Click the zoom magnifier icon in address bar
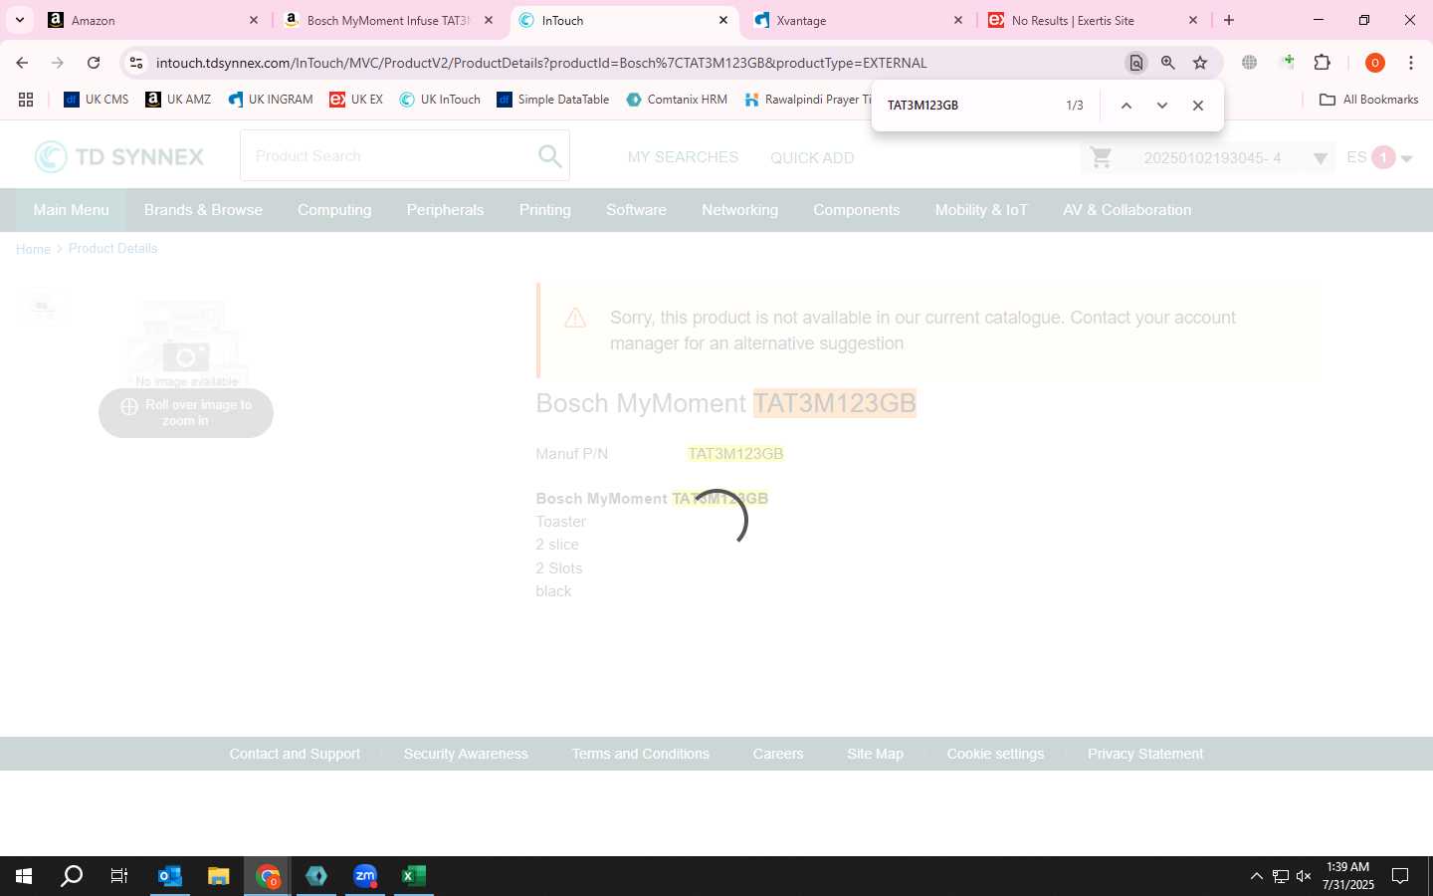Viewport: 1433px width, 896px height. (x=1168, y=63)
